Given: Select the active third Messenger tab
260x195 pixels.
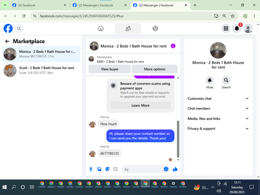Looking at the screenshot, I should tap(160, 5).
